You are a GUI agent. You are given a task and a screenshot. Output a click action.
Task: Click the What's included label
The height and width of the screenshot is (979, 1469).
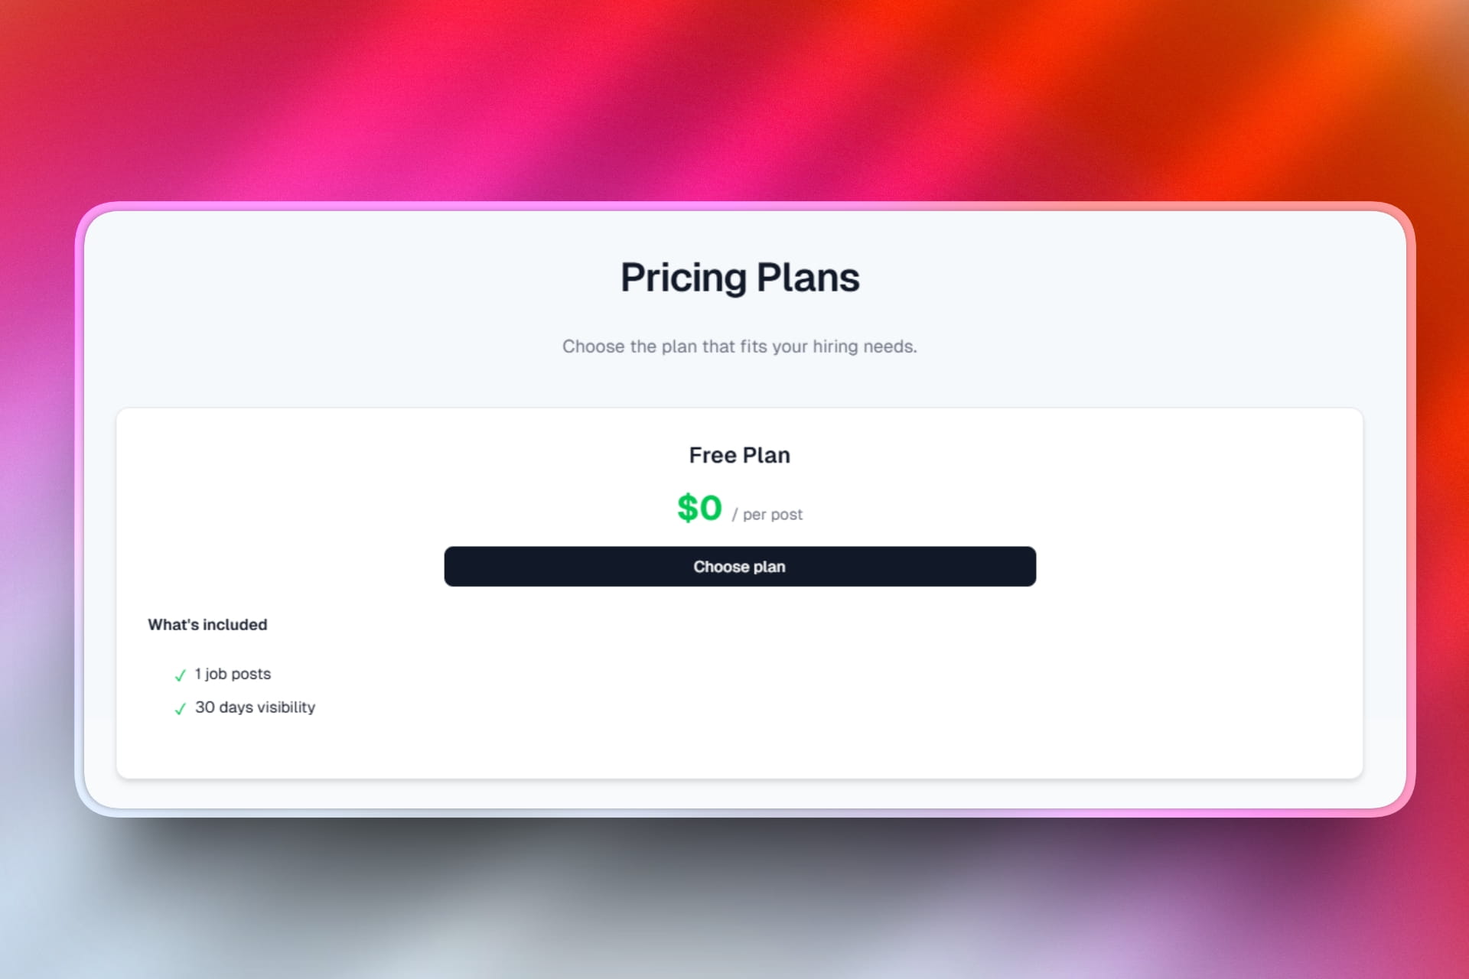[x=207, y=624]
